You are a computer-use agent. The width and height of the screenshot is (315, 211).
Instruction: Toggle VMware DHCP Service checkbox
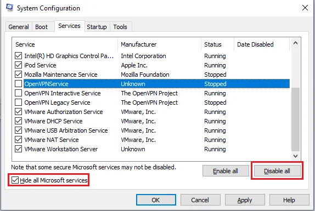(x=18, y=121)
